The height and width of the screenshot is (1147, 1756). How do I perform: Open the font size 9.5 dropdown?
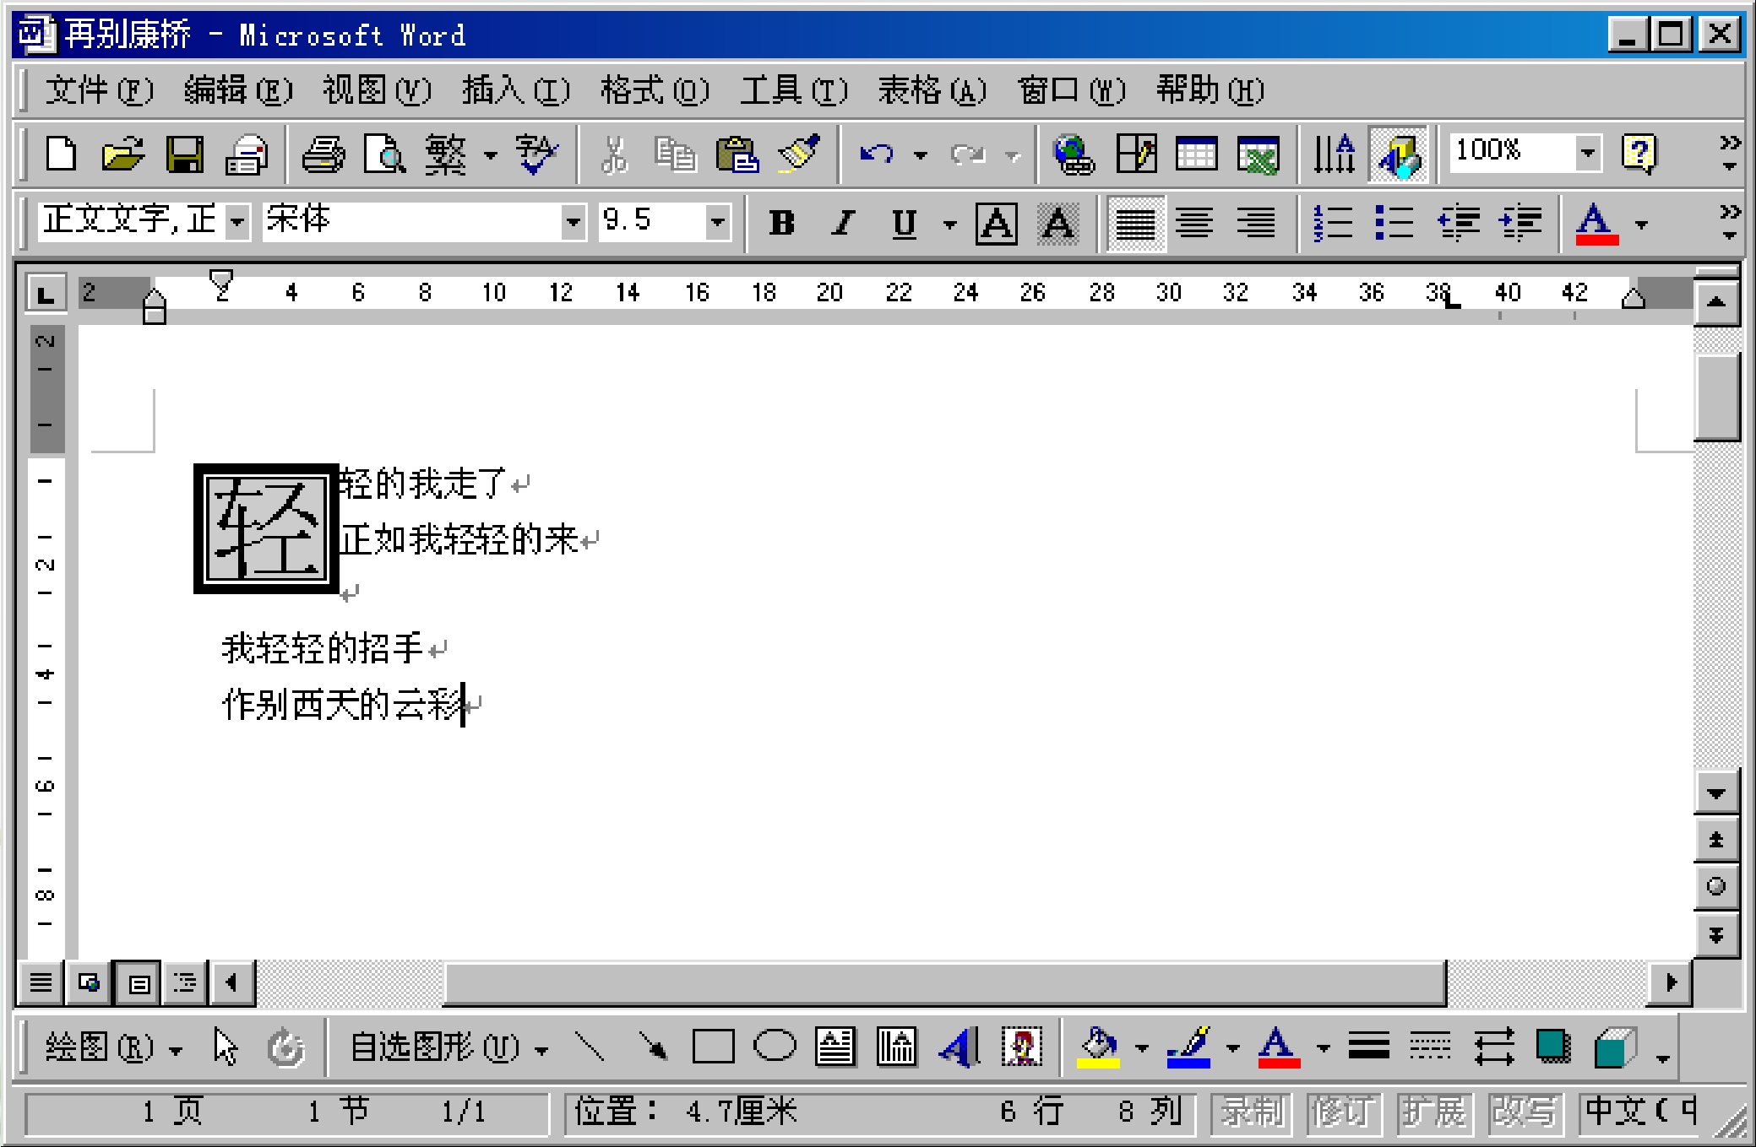pos(718,223)
